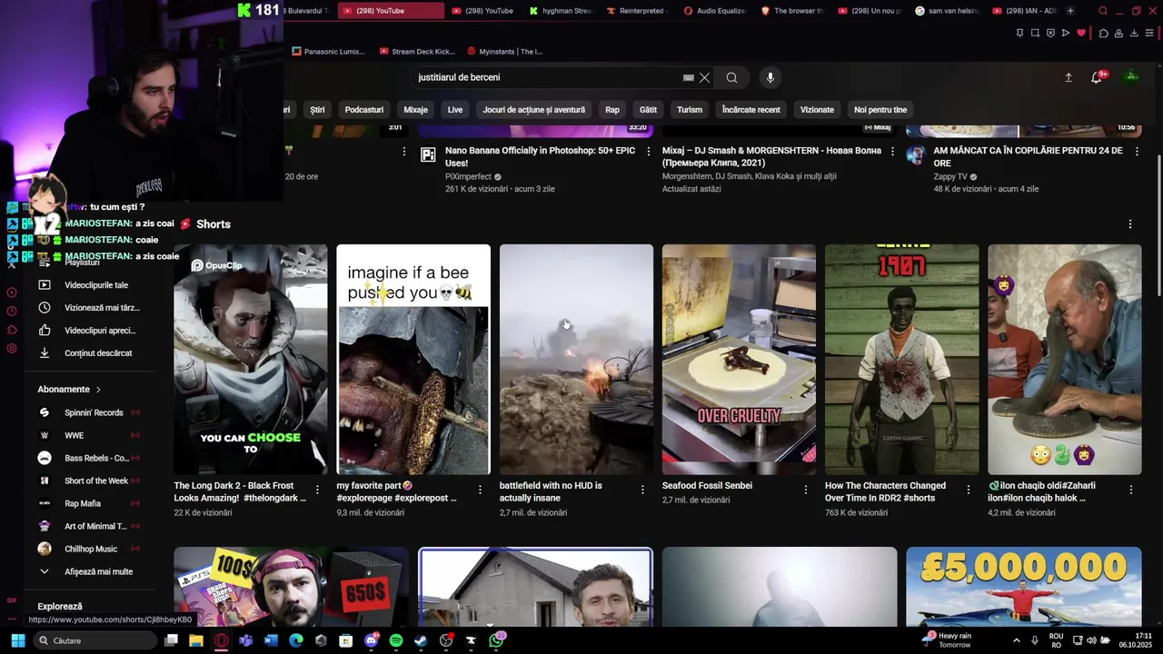Open Discord from the taskbar
Screen dimensions: 1163x654
pos(371,640)
